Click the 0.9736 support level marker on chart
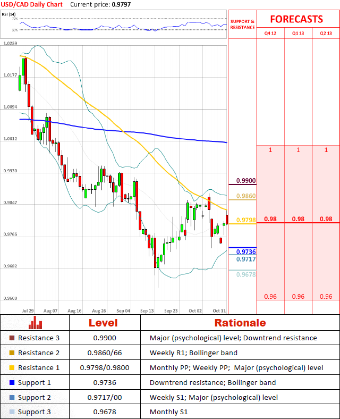This screenshot has width=340, height=419. [246, 252]
